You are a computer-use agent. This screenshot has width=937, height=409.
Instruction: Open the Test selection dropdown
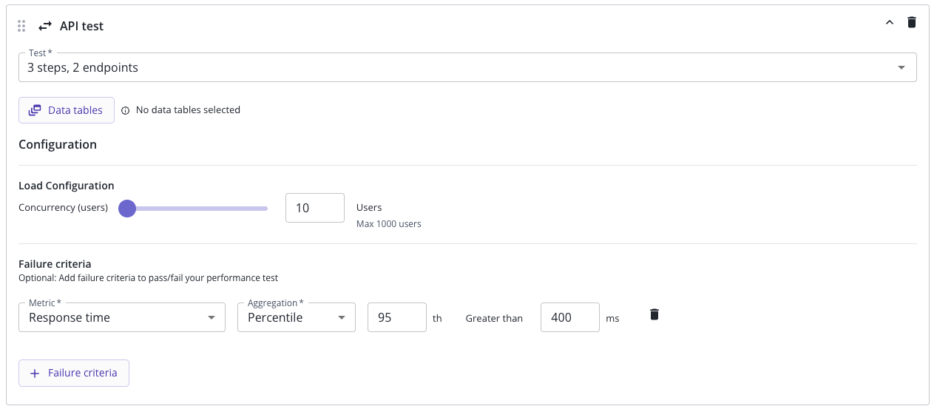click(x=467, y=67)
